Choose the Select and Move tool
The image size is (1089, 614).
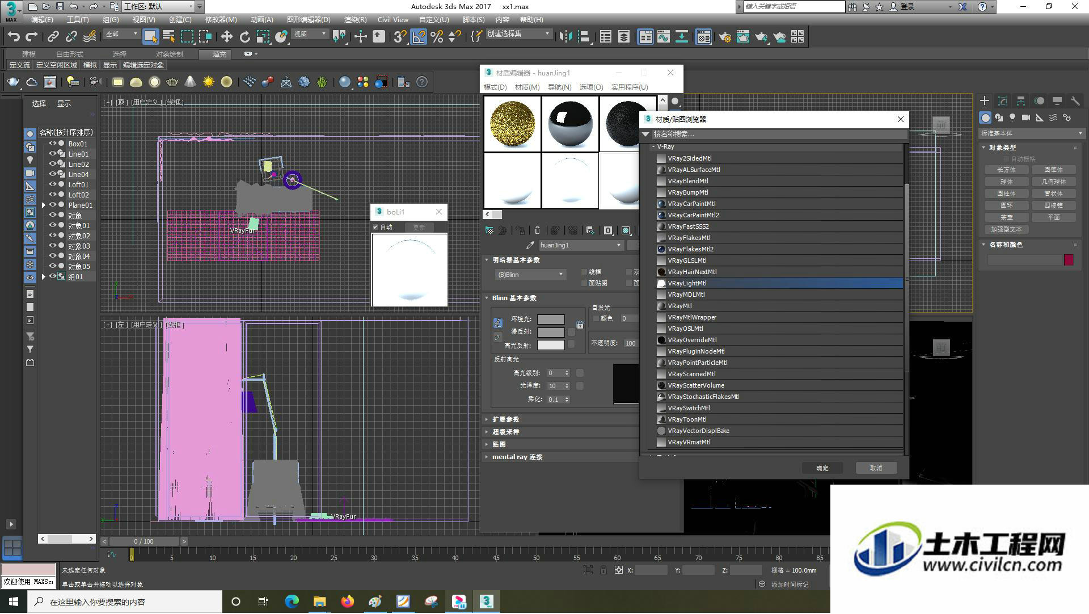[226, 37]
